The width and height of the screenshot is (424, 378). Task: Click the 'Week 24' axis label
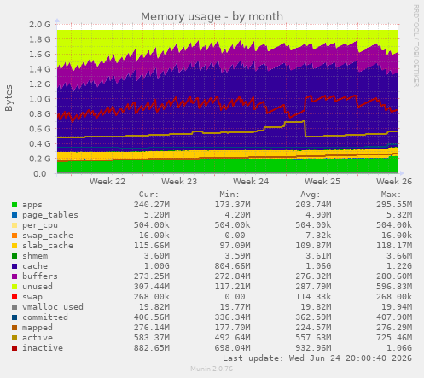coord(251,182)
